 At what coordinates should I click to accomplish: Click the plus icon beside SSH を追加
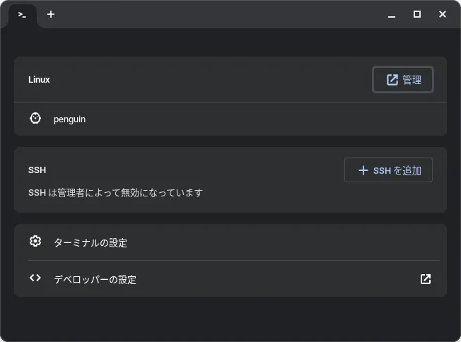(x=363, y=170)
